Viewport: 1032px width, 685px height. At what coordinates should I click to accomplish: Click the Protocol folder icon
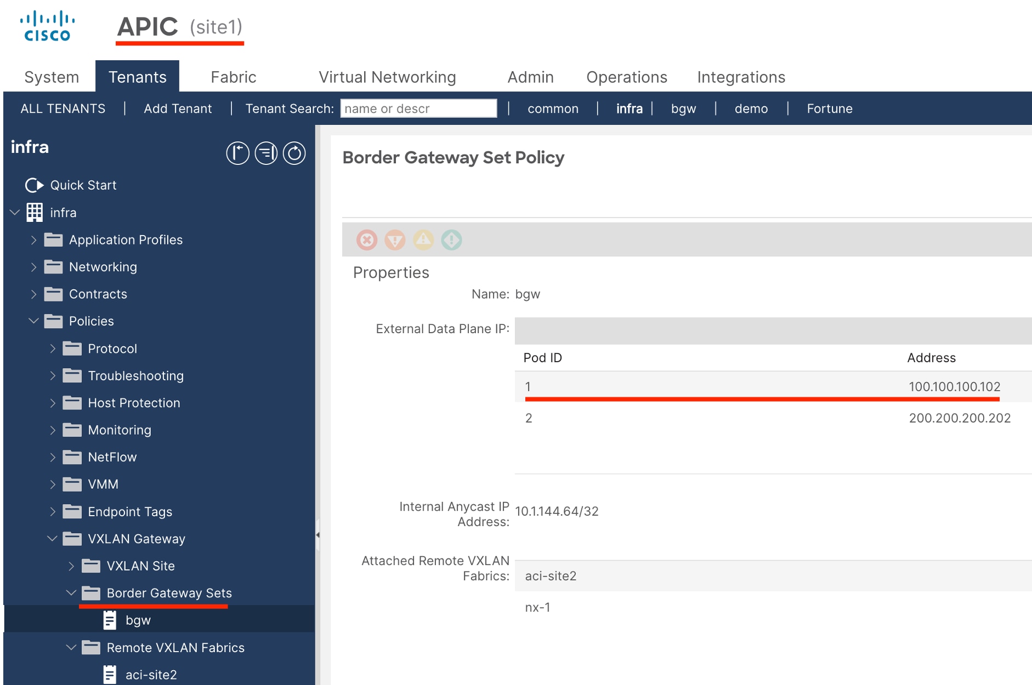(x=72, y=349)
